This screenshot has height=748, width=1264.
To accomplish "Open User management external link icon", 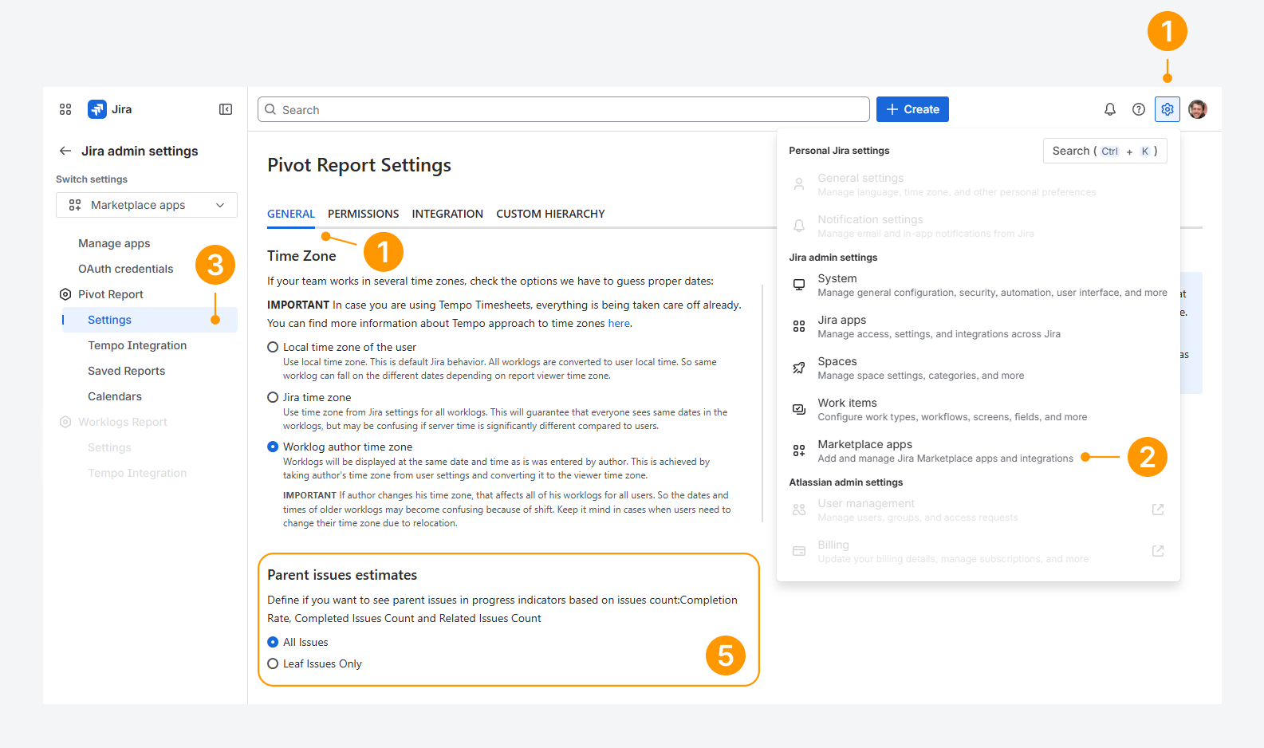I will 1158,510.
